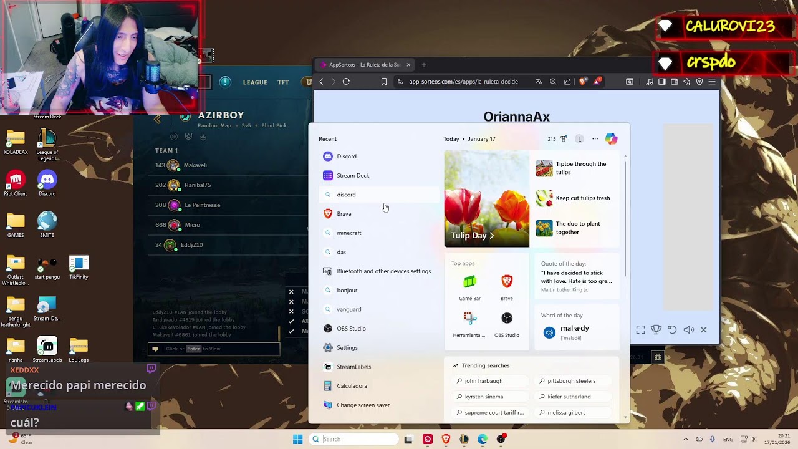Select the bonjour recent search
Screen dimensions: 798x449
378,290
